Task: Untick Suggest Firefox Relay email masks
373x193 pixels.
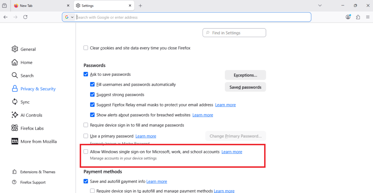Action: pos(92,105)
